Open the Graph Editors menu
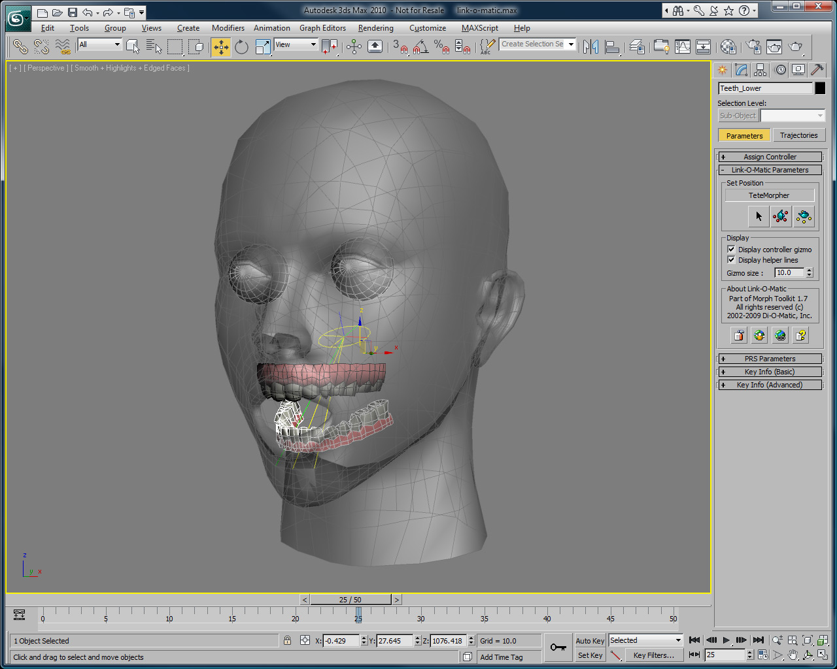The height and width of the screenshot is (669, 837). pos(322,28)
